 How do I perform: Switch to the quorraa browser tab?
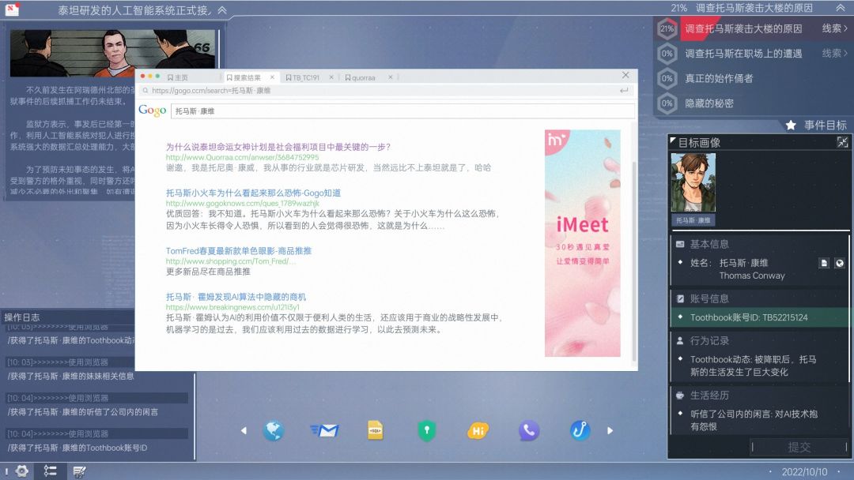pyautogui.click(x=364, y=77)
